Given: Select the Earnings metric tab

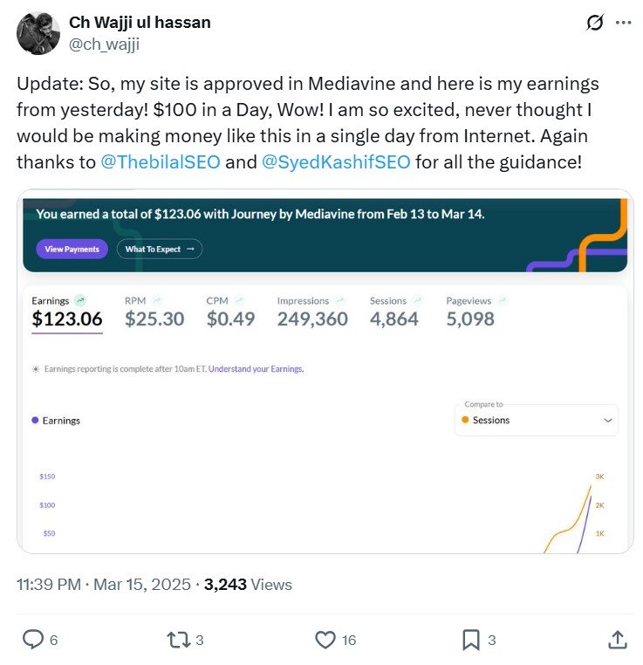Looking at the screenshot, I should point(67,311).
